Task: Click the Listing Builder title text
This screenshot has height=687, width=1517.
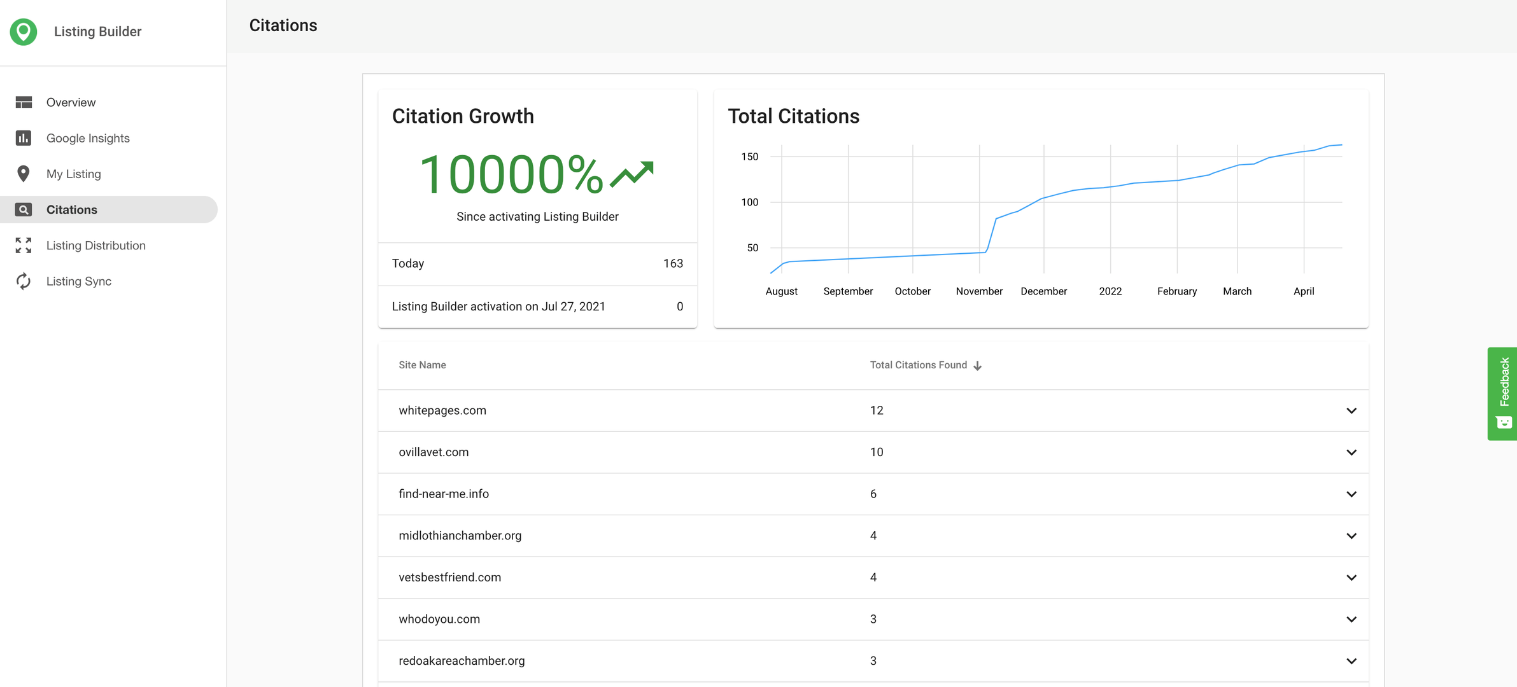Action: (97, 32)
